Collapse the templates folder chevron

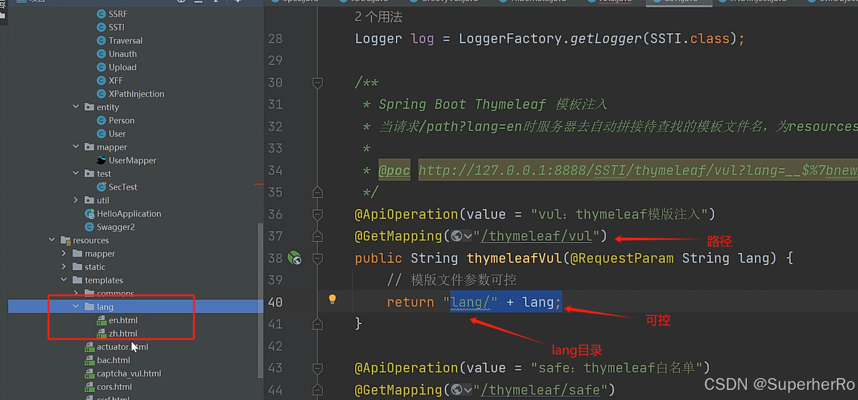coord(64,280)
